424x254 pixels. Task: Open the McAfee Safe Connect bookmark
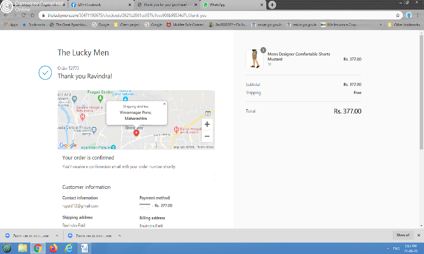(185, 25)
